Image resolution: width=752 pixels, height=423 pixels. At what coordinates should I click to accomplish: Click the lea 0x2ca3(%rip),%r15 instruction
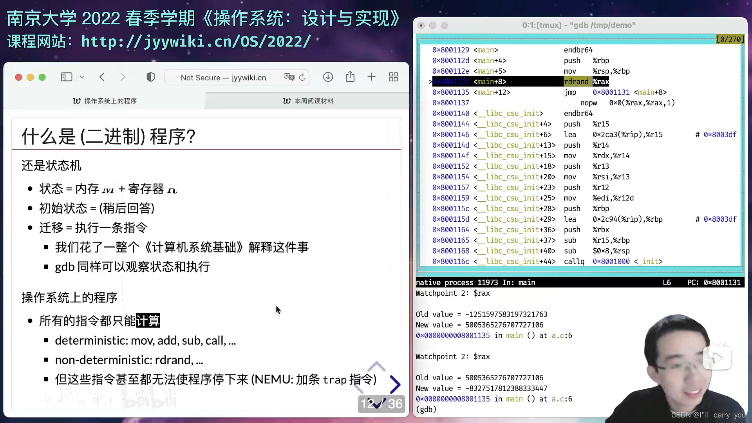[x=613, y=134]
